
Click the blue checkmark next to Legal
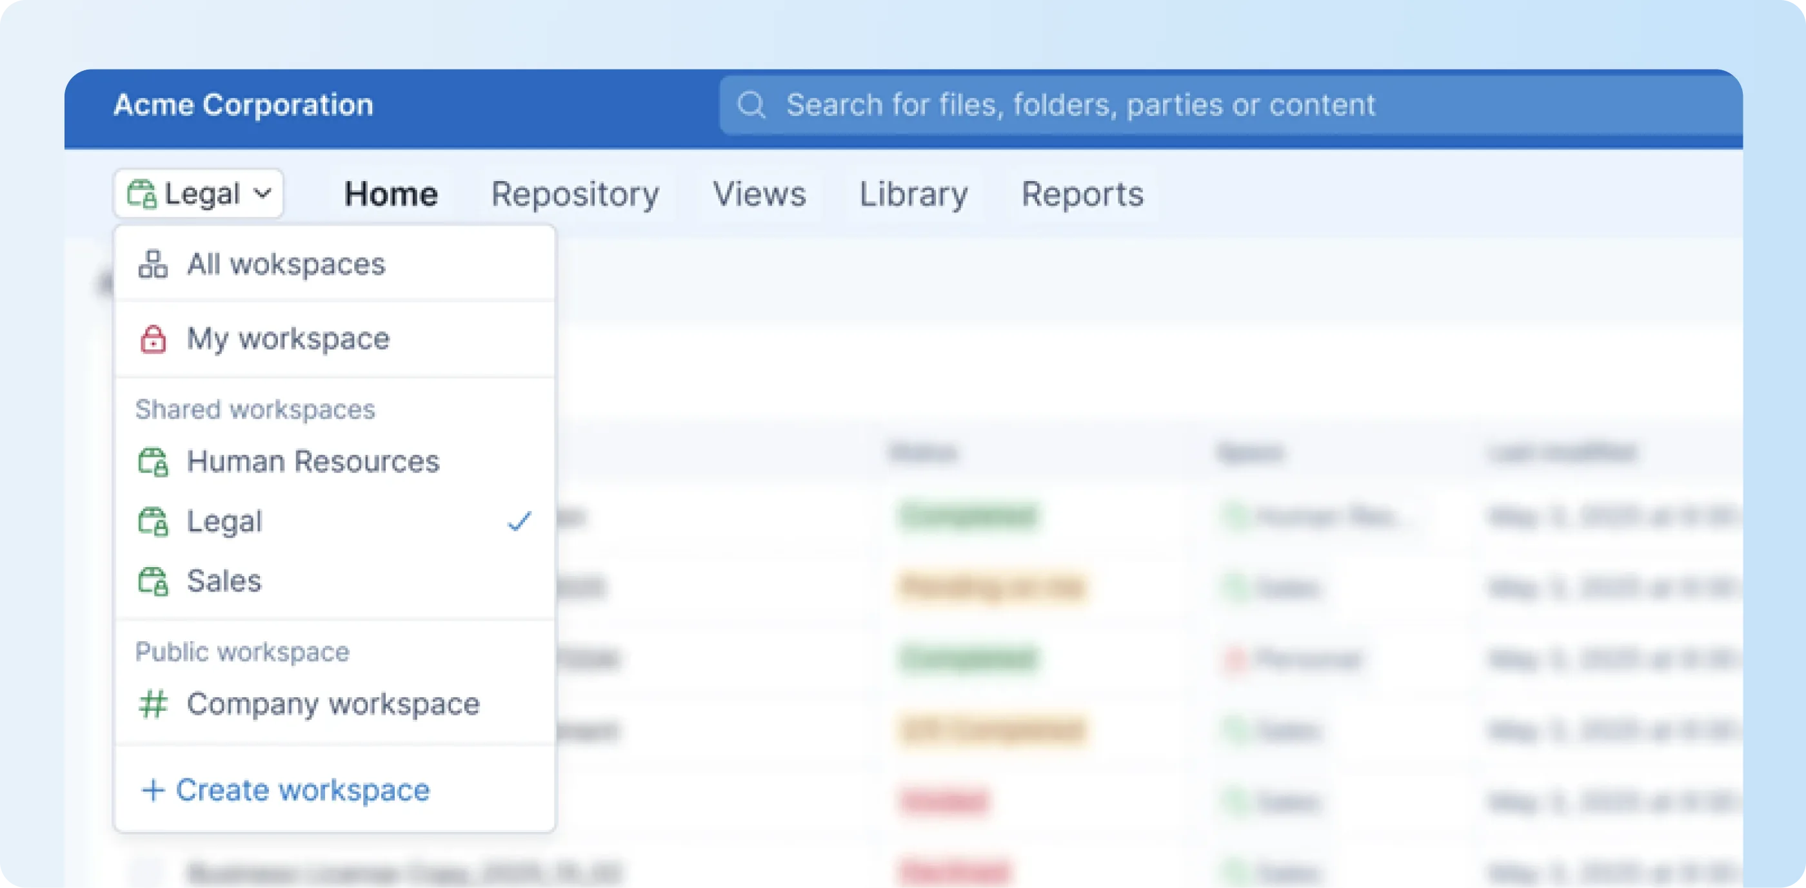pyautogui.click(x=519, y=521)
